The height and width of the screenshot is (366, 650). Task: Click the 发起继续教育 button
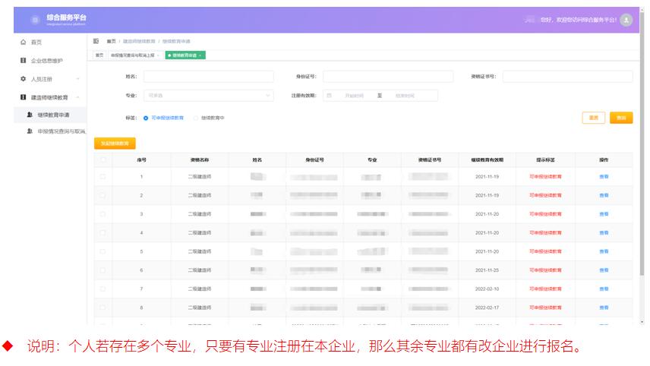click(115, 143)
